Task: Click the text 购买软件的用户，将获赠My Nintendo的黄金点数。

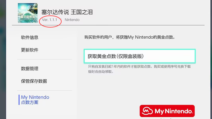Action: tap(130, 37)
